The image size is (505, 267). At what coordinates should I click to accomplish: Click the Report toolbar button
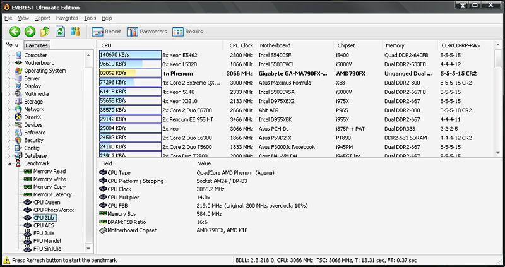point(106,32)
